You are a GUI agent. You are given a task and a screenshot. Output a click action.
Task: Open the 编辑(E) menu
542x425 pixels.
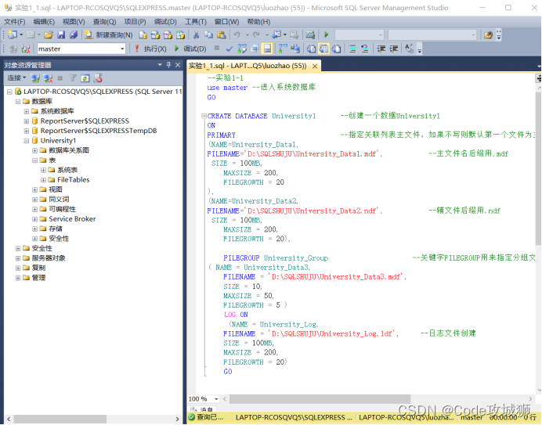coord(44,22)
